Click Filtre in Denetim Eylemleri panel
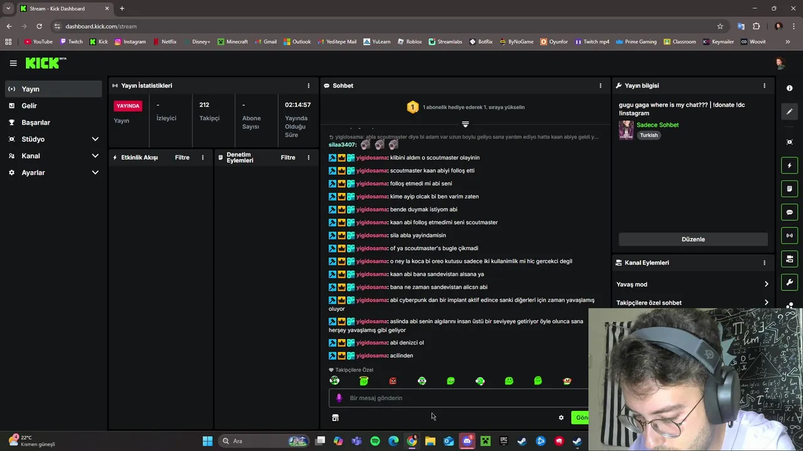The width and height of the screenshot is (803, 451). click(288, 158)
